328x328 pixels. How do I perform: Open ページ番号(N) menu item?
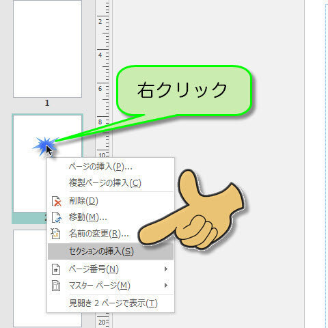111,269
